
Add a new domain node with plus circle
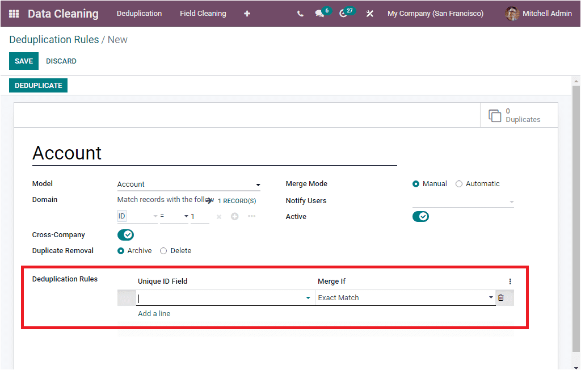pos(234,217)
